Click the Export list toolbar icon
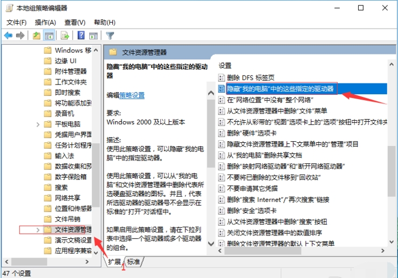The width and height of the screenshot is (398, 278). tap(65, 36)
